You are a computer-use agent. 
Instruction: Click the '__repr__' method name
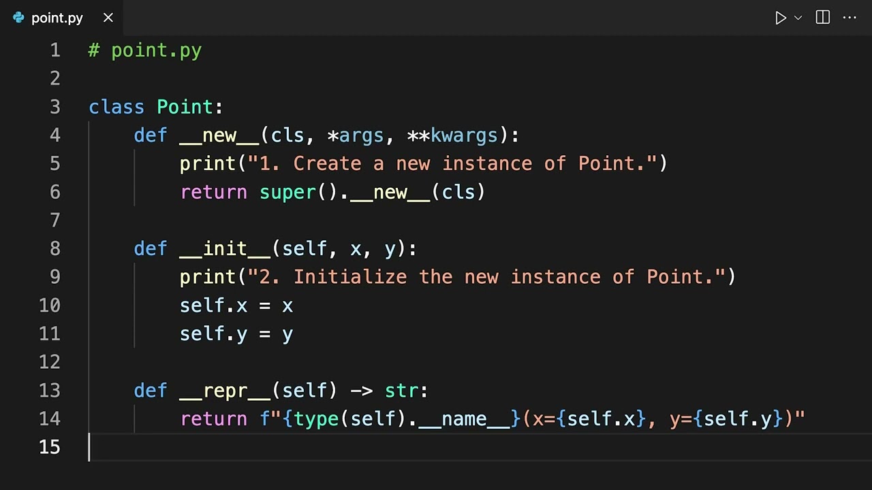click(225, 390)
